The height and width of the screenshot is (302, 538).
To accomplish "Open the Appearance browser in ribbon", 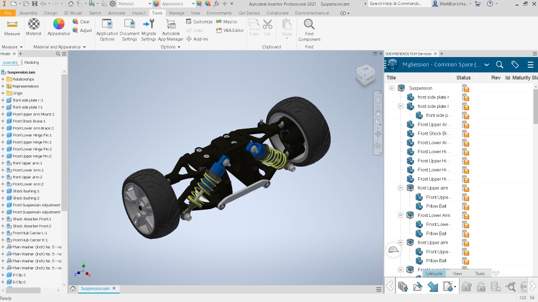I will click(59, 27).
